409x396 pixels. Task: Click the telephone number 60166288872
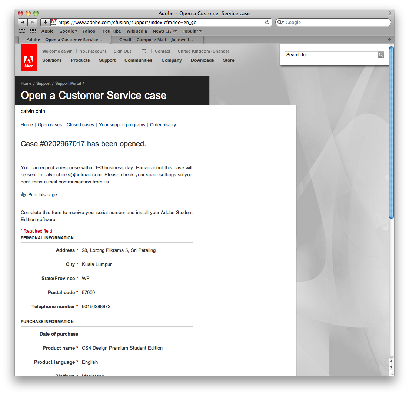point(96,306)
